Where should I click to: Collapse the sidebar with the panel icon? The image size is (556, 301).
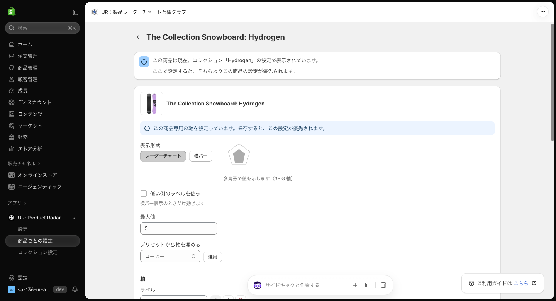[76, 12]
